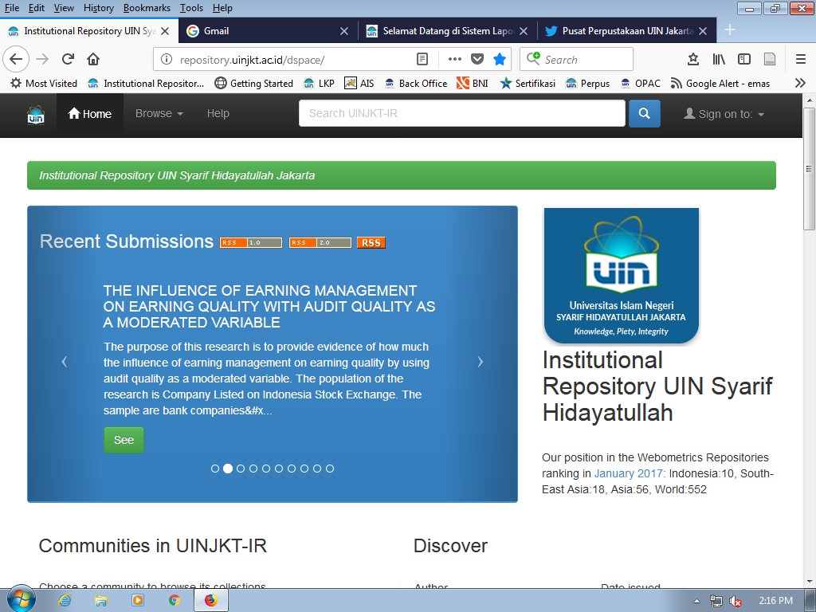Open File Explorer from taskbar

tap(101, 601)
